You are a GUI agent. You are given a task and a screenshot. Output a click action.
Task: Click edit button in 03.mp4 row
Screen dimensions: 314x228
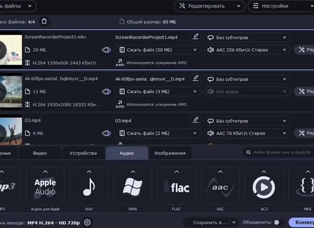click(x=304, y=133)
